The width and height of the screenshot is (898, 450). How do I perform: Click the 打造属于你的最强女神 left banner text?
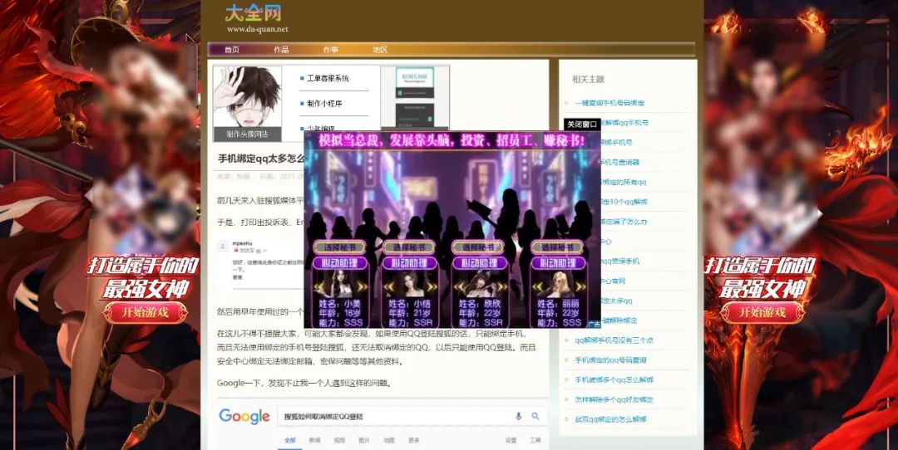pos(144,278)
